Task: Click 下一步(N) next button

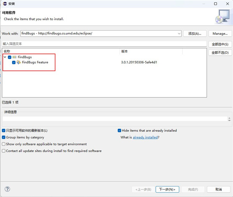Action: pos(167,189)
